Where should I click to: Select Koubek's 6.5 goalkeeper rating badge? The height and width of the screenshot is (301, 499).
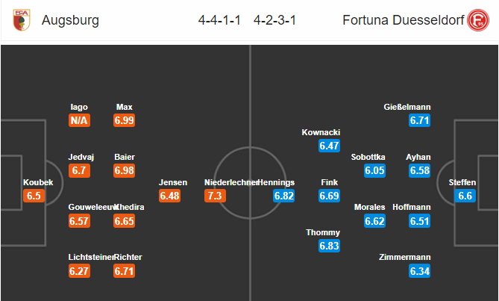tap(34, 196)
